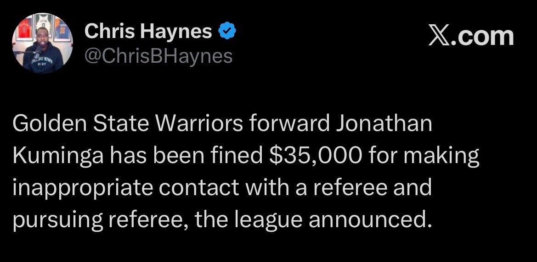Screen dimensions: 537x262
Task: Click the @ChrisBHaynes handle
Action: pyautogui.click(x=158, y=56)
